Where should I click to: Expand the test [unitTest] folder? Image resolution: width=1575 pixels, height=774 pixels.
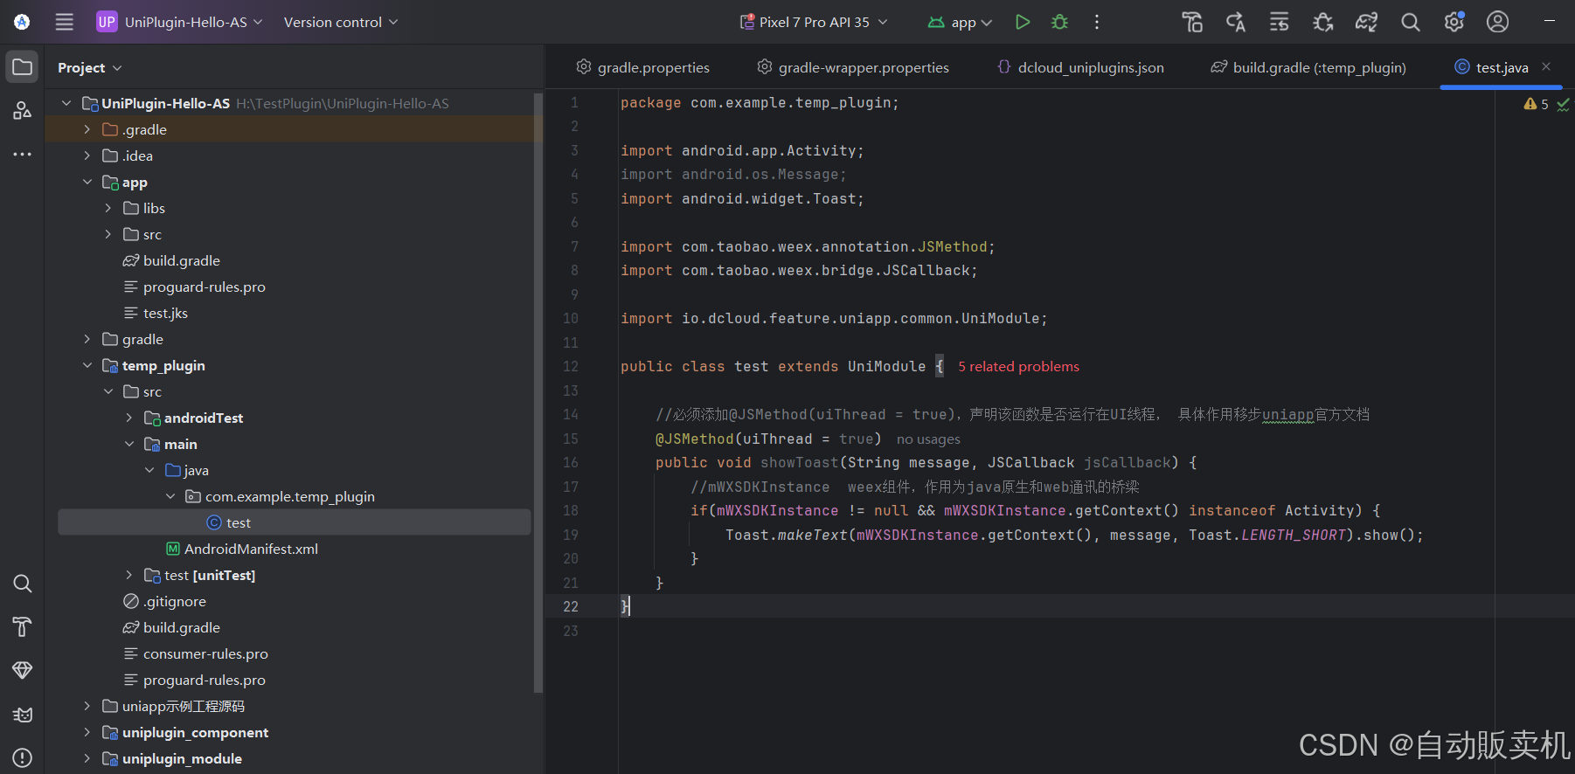(x=128, y=575)
